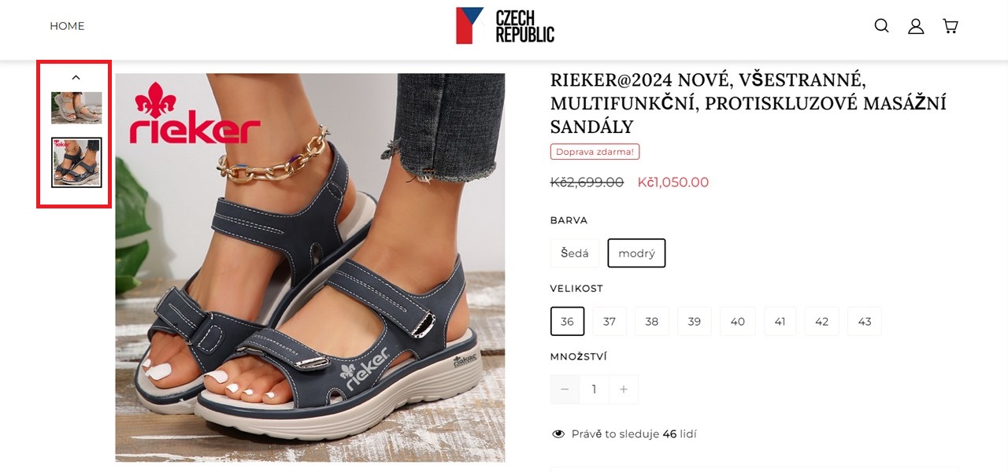
Task: Click the quantity input field
Action: [x=595, y=389]
